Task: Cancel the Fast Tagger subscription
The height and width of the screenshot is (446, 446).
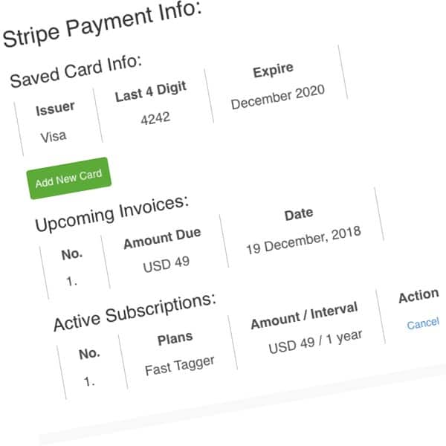Action: click(x=423, y=323)
